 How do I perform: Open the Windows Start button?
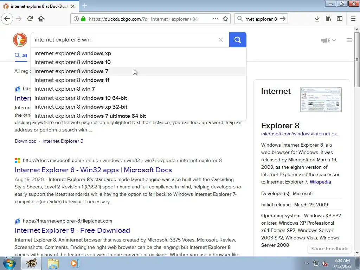tap(9, 263)
